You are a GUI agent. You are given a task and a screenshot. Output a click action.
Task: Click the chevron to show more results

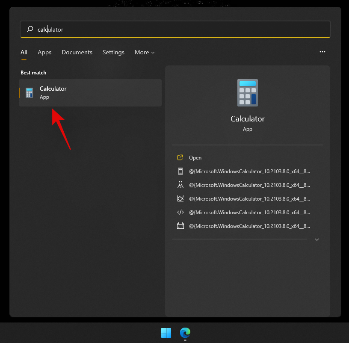pos(317,240)
